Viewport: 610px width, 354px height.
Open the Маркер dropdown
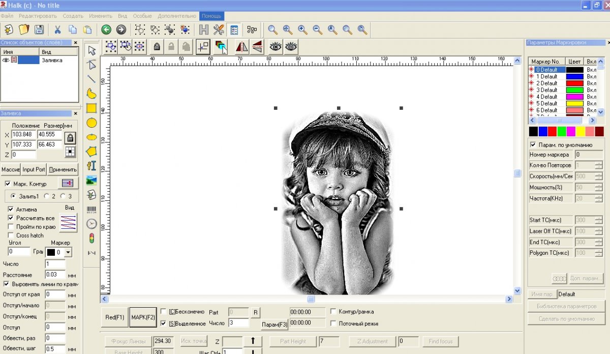[x=68, y=252]
